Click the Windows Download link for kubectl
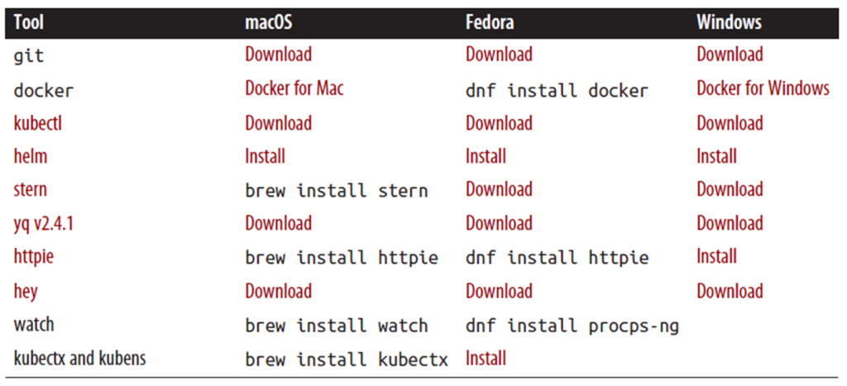This screenshot has height=386, width=847. pos(730,123)
